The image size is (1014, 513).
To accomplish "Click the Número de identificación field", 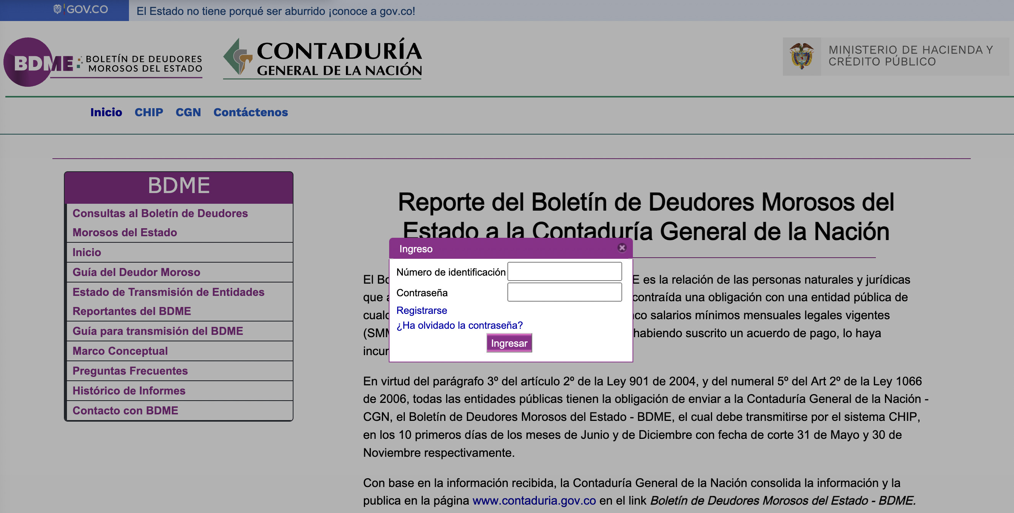I will 564,272.
